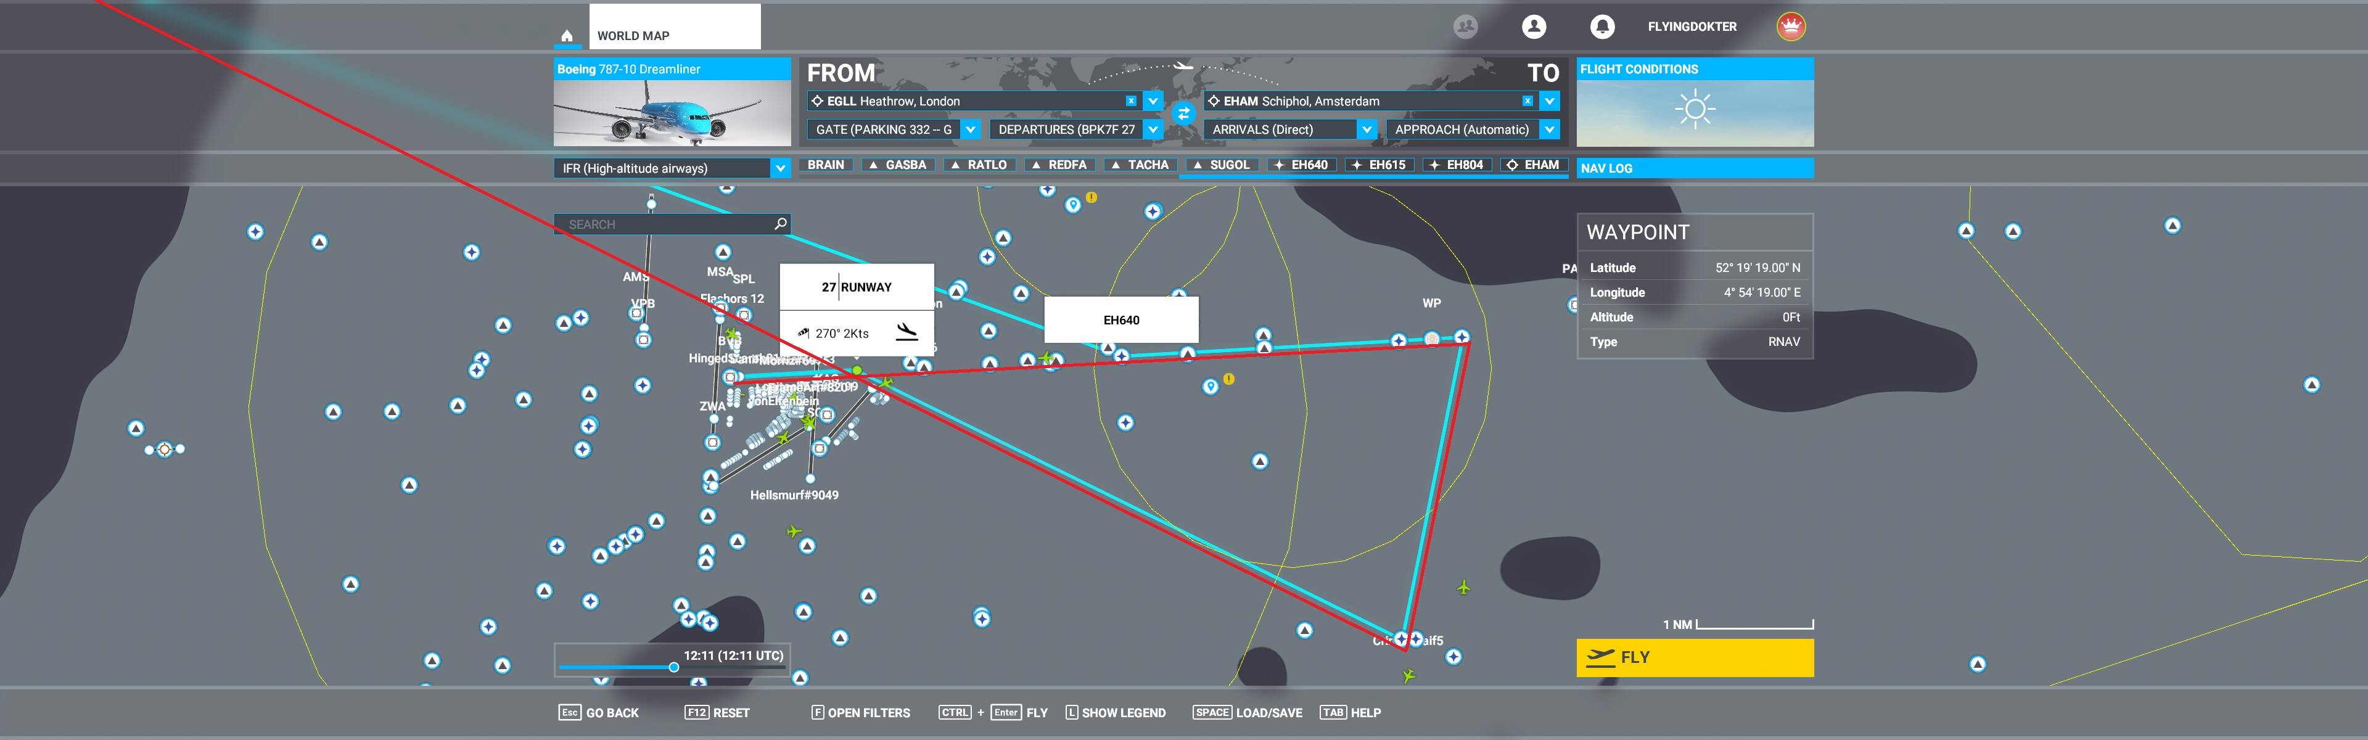Open the notifications bell icon

pyautogui.click(x=1602, y=27)
